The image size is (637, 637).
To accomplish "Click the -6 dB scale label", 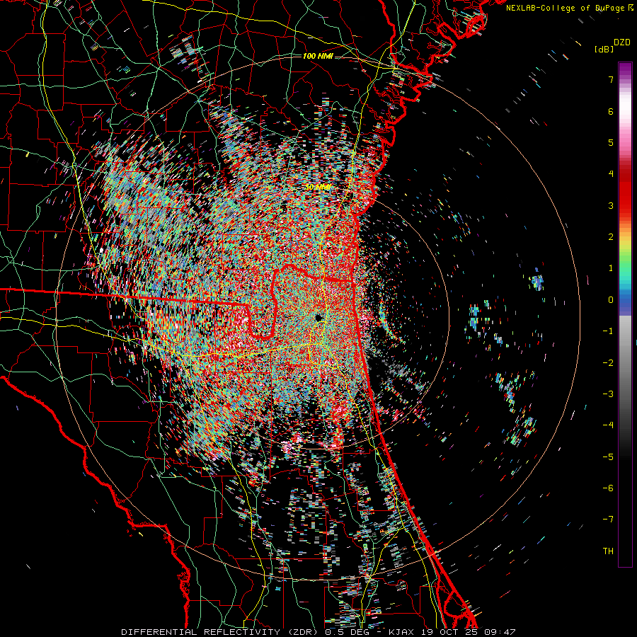I will 608,488.
